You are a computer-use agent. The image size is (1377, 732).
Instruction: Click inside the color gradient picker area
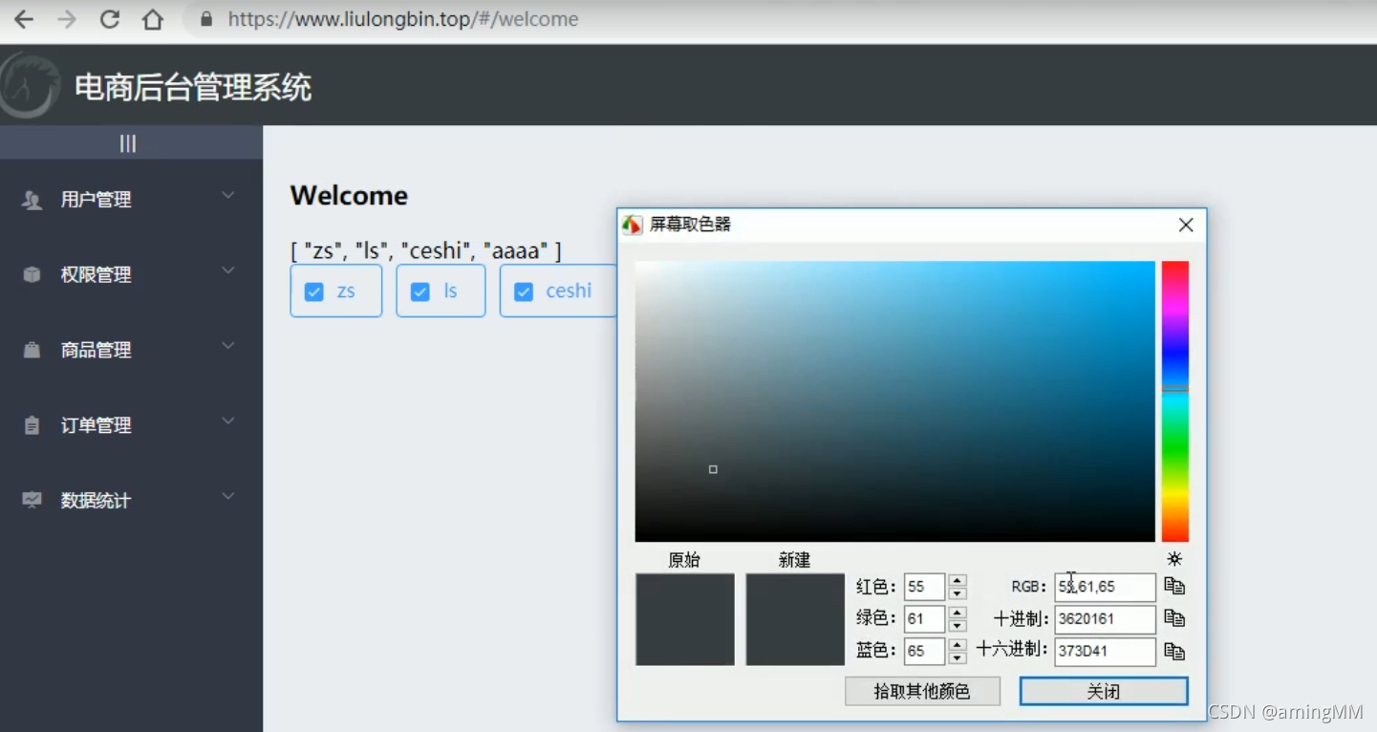coord(894,401)
